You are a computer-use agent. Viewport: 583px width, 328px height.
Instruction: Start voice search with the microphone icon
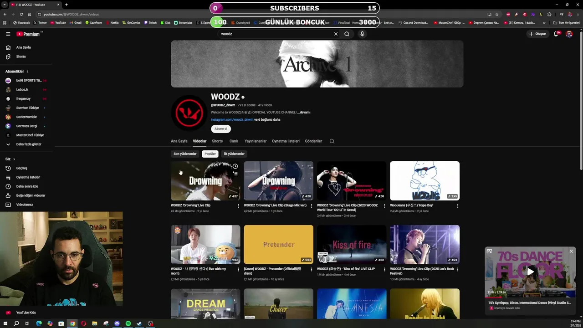pyautogui.click(x=362, y=34)
